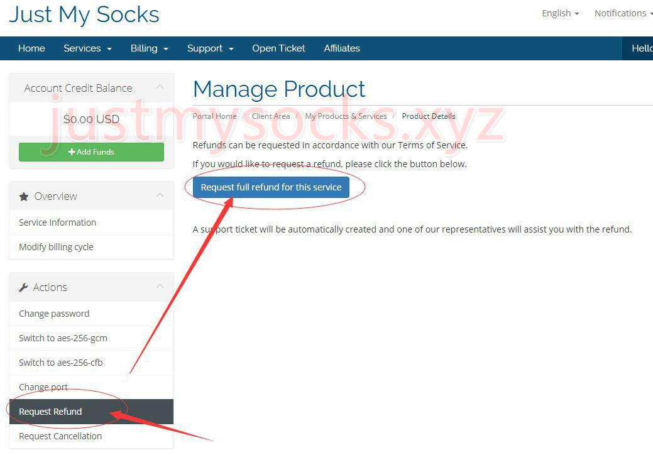Click Product Details breadcrumb text
This screenshot has height=455, width=653.
(429, 116)
